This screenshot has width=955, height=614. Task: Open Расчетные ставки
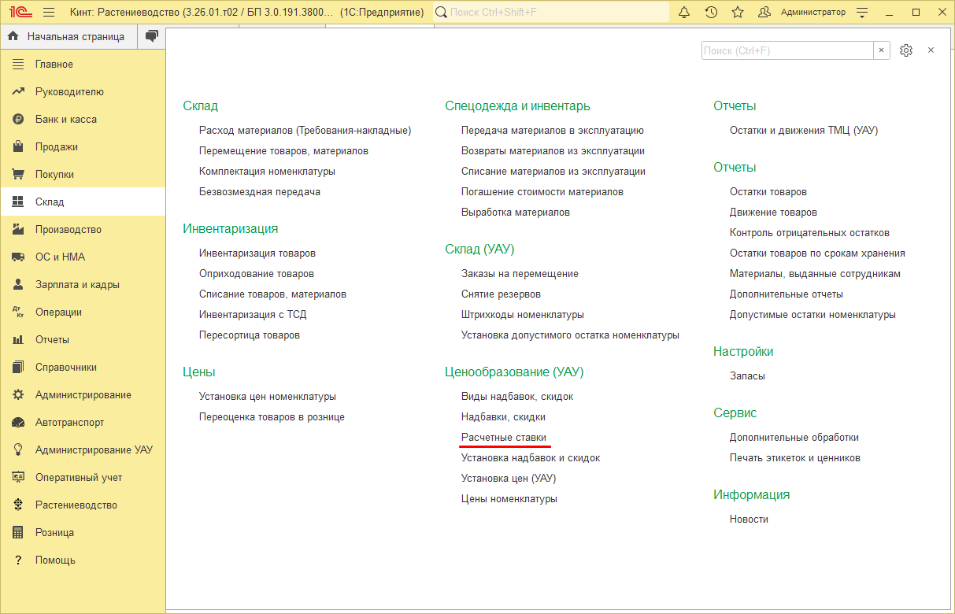click(x=504, y=438)
